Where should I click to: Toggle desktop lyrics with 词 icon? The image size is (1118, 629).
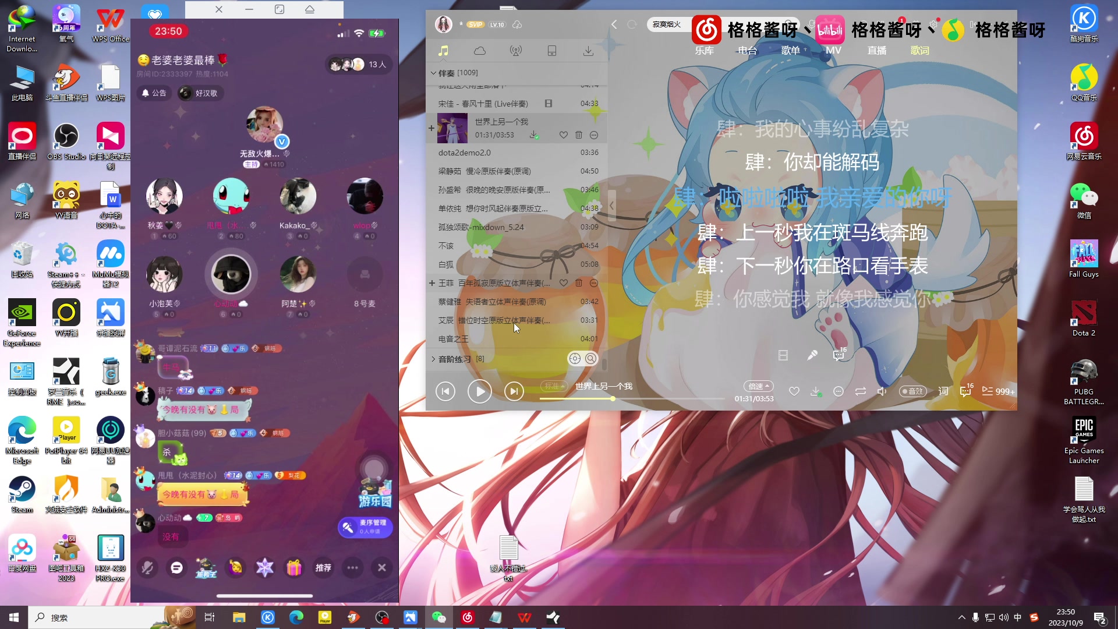[x=943, y=391]
